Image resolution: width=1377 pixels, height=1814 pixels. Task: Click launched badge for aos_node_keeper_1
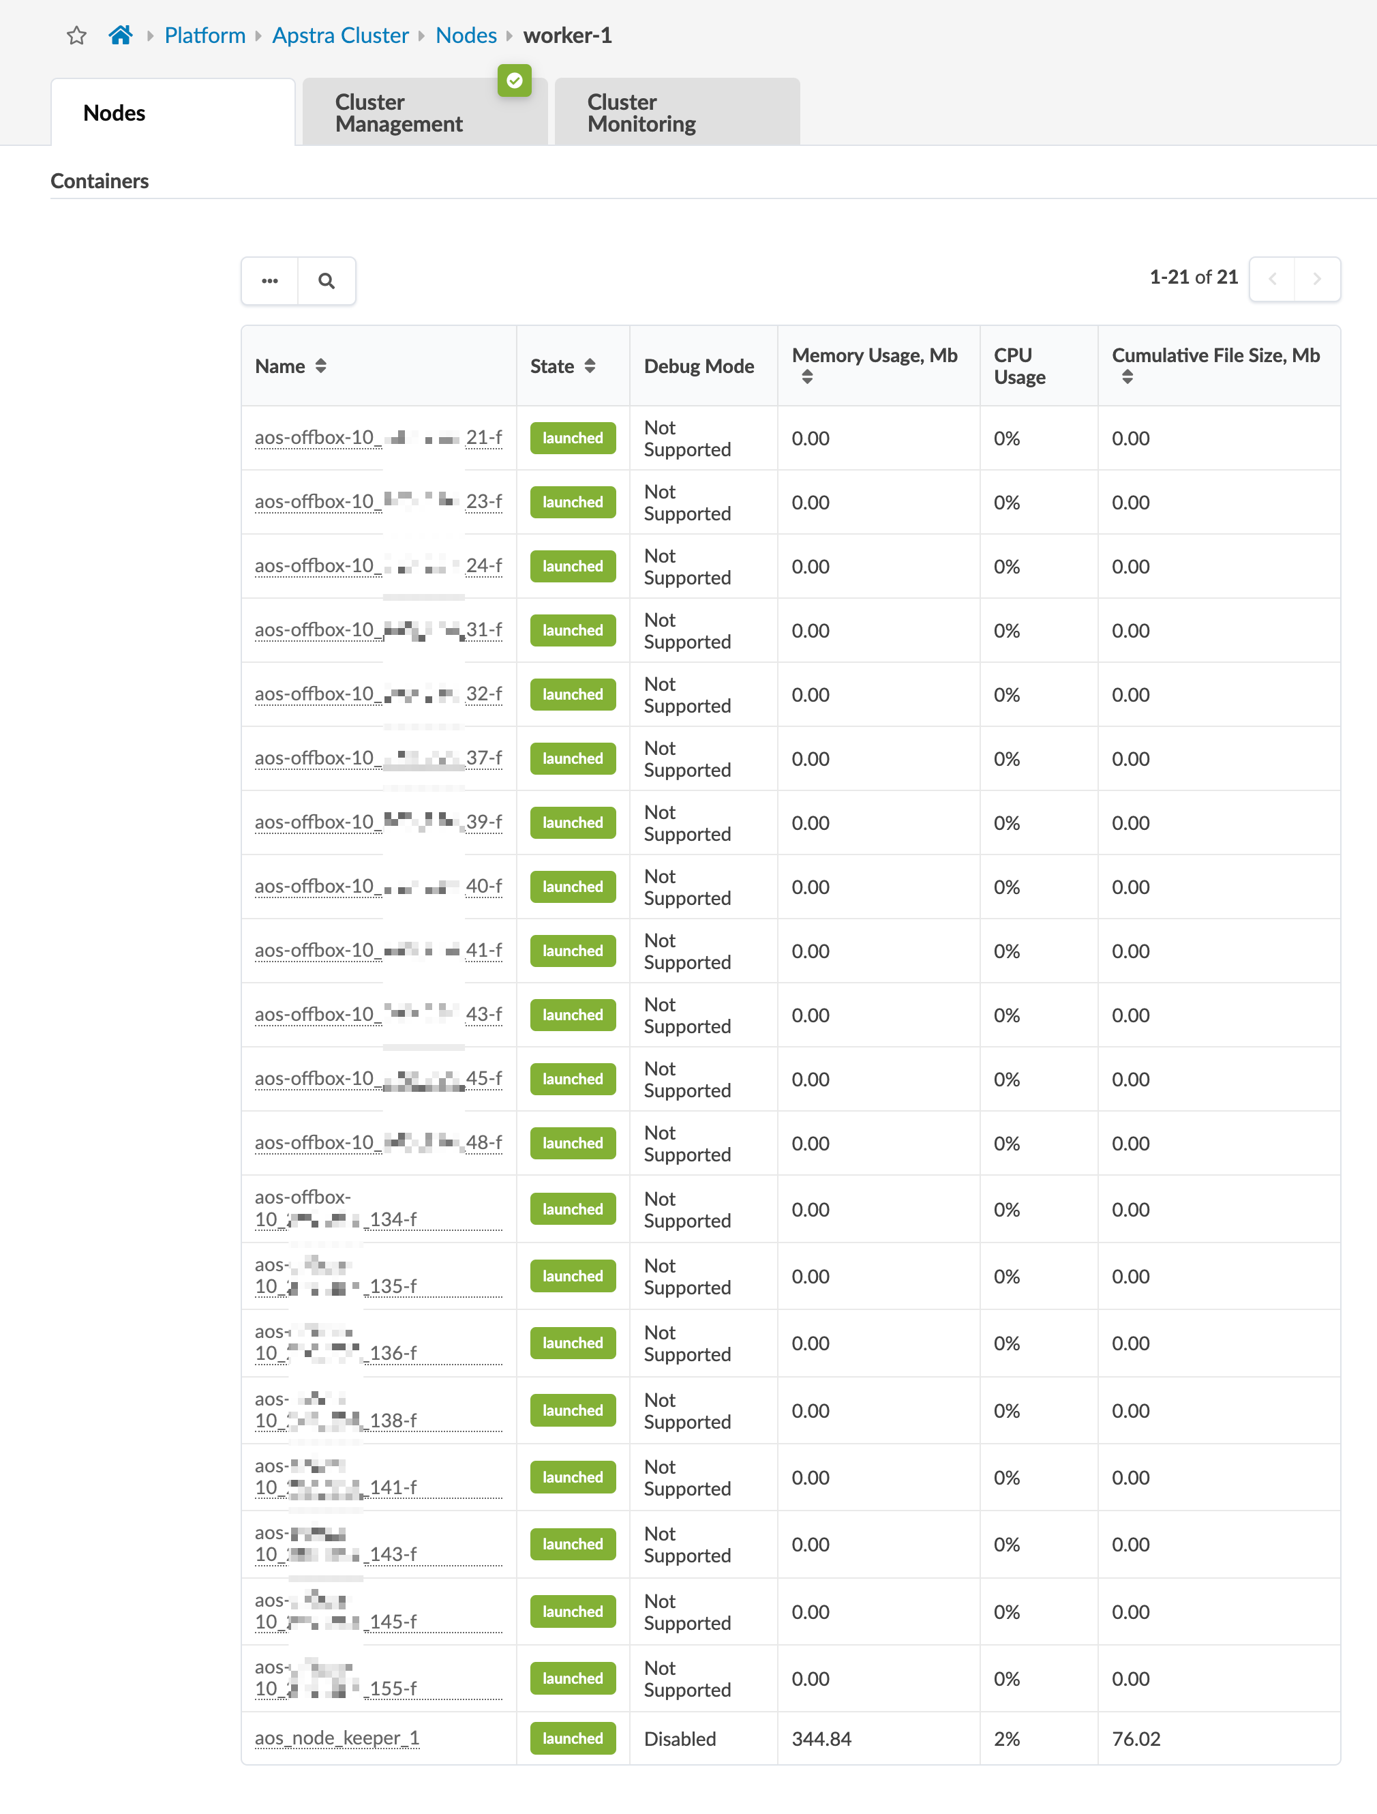click(572, 1738)
